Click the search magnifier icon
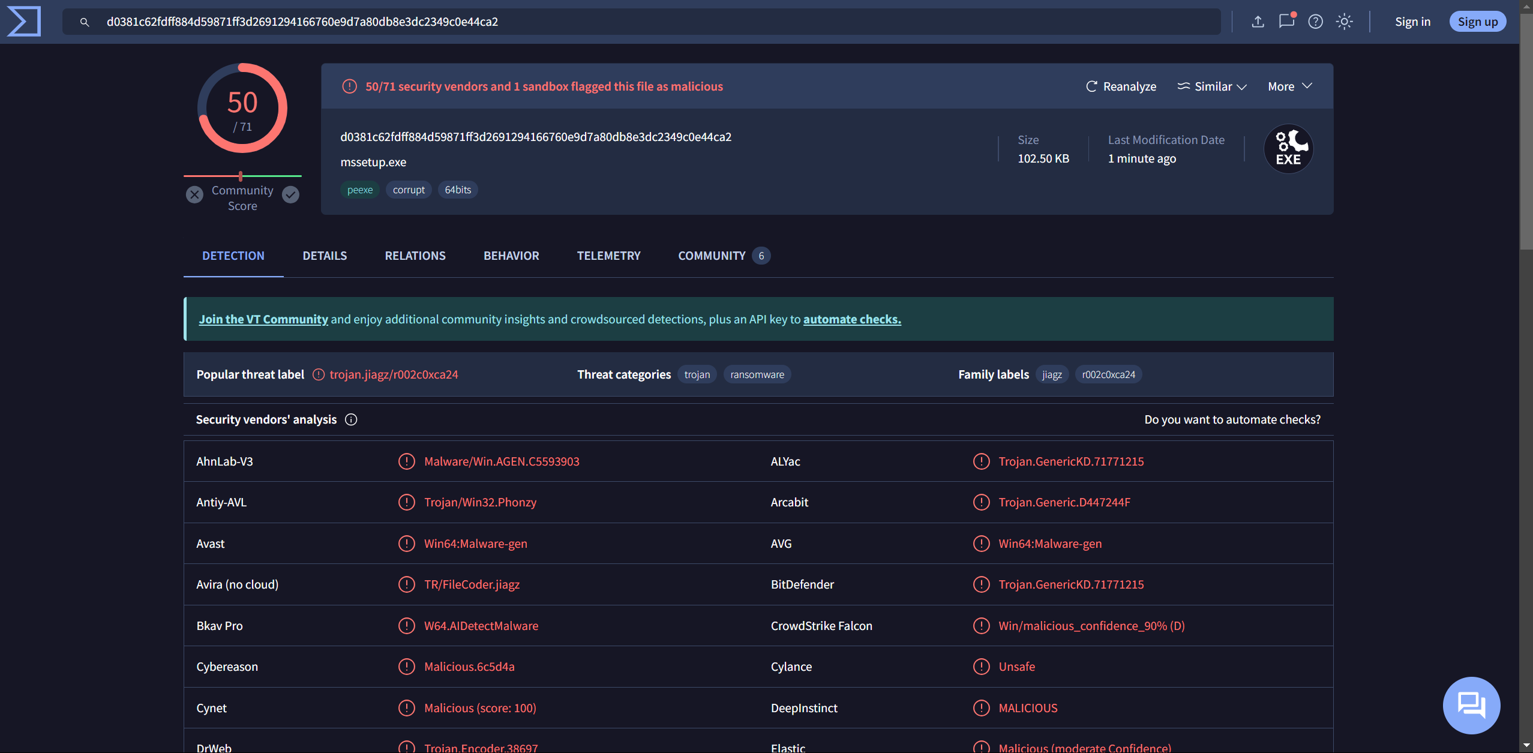 pos(85,22)
